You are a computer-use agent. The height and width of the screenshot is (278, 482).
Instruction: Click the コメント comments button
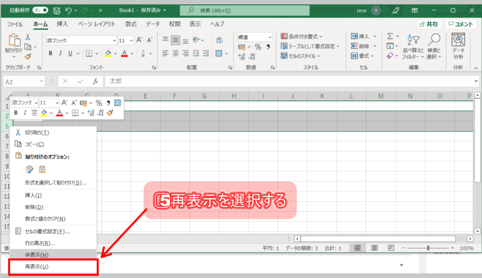point(460,24)
